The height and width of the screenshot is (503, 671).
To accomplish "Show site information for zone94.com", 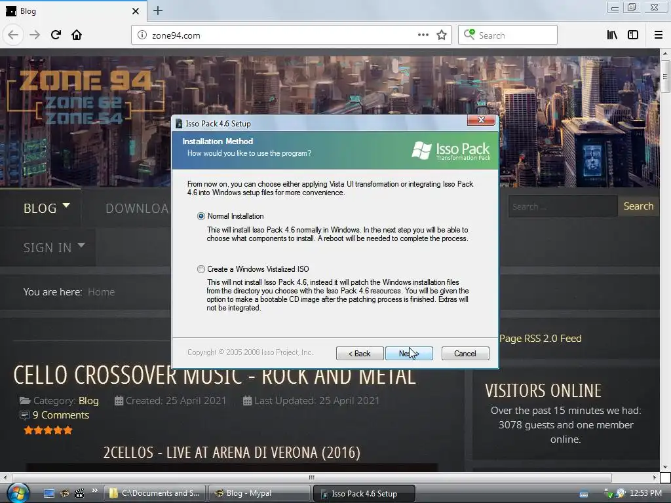I will pyautogui.click(x=142, y=35).
